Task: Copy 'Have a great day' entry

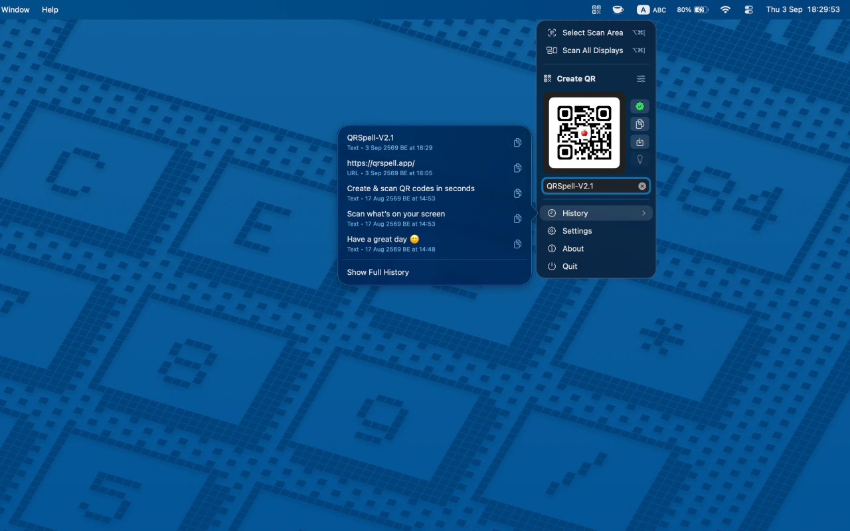Action: pyautogui.click(x=517, y=244)
